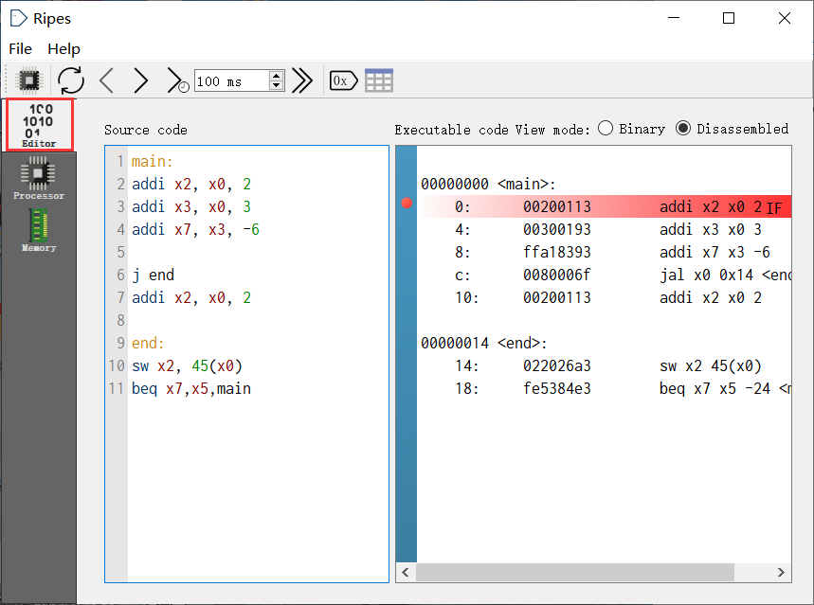Click the highlighted 'addi x2 x0 2' IF row

pos(606,206)
